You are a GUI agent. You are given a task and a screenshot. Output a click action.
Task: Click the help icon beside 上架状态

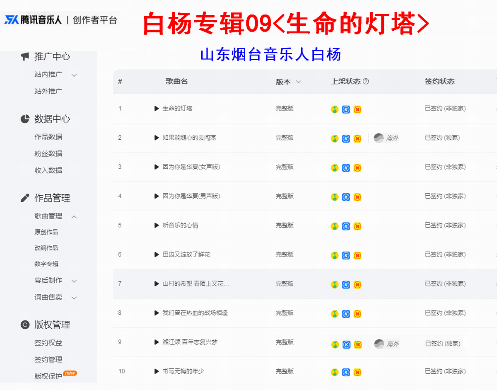pyautogui.click(x=366, y=82)
